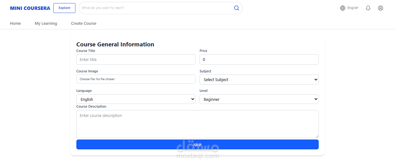
Task: Open the Language dropdown showing English
Action: pos(136,99)
